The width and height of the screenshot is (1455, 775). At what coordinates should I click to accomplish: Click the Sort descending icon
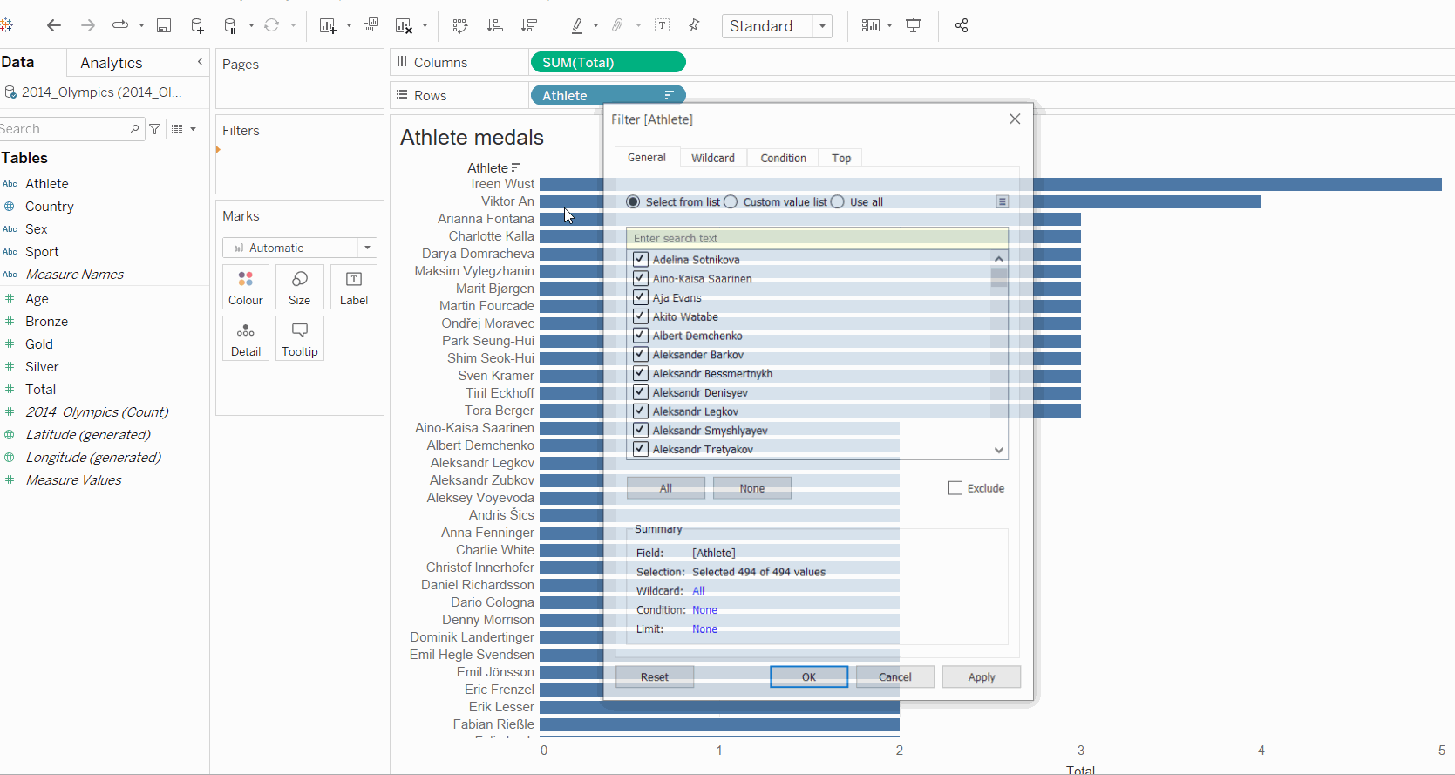(x=528, y=25)
